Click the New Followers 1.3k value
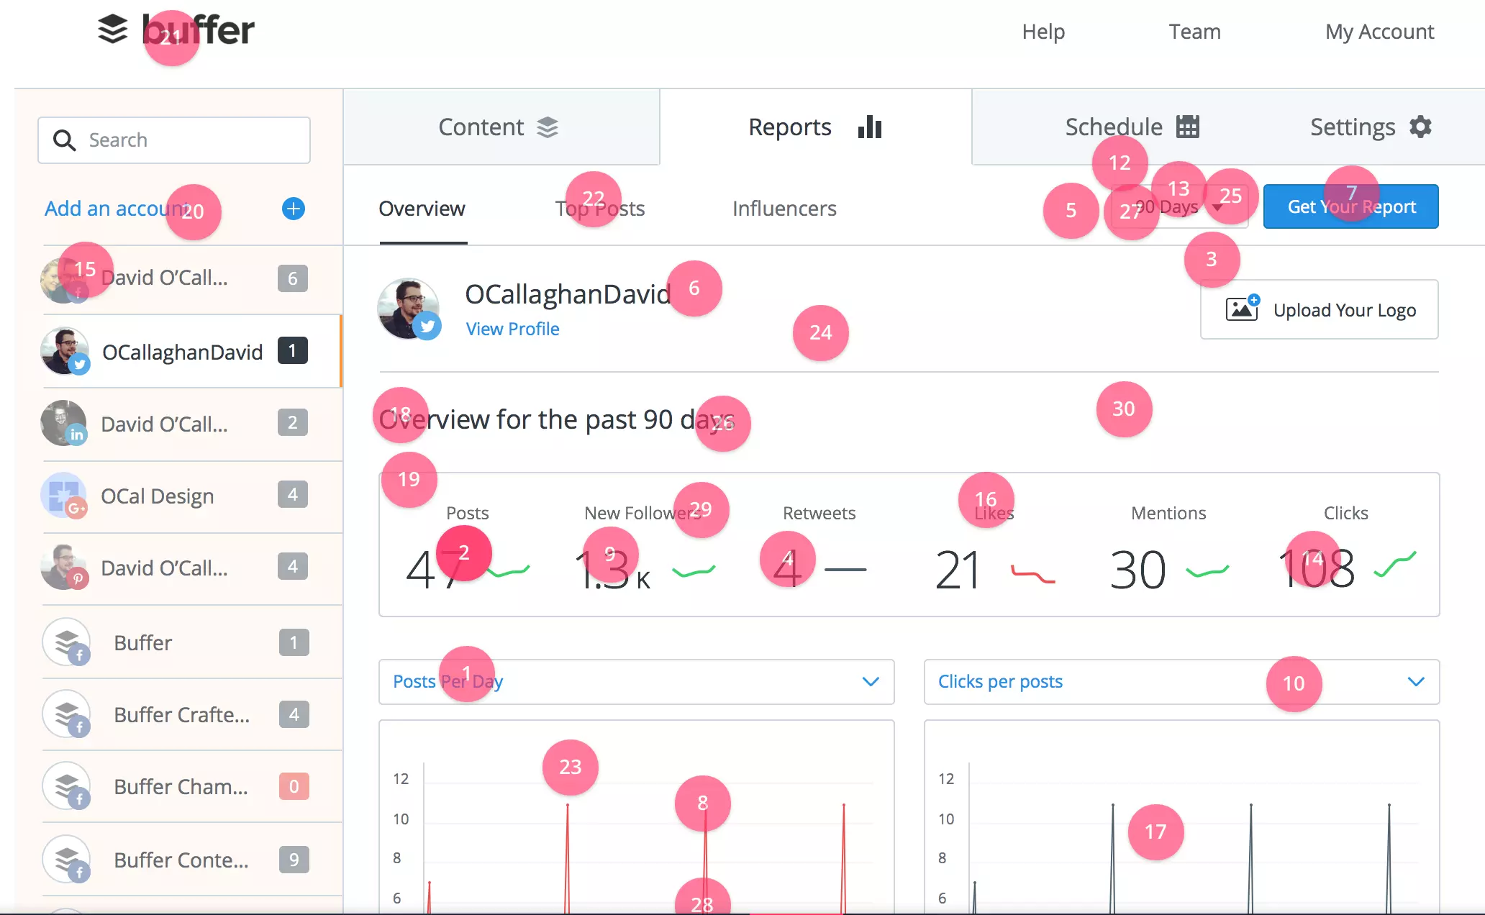1485x915 pixels. (x=612, y=570)
